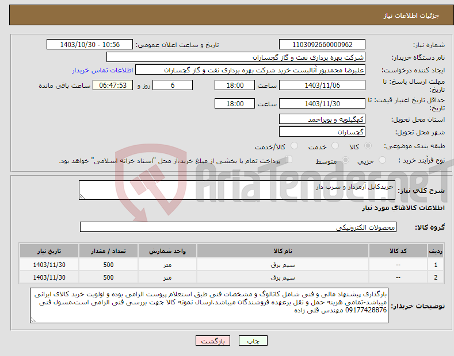Click the ردیف column header
The width and height of the screenshot is (454, 356).
point(436,251)
